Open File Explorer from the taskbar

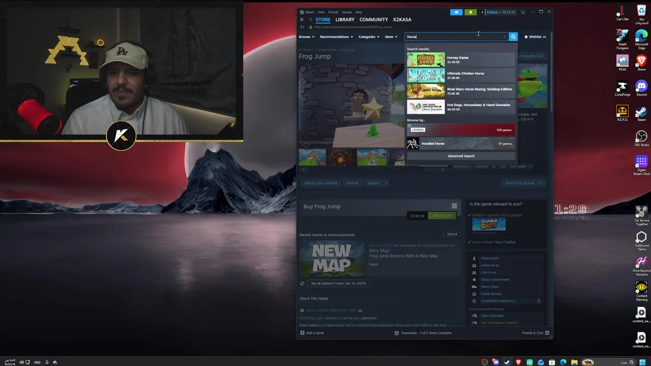tap(574, 362)
